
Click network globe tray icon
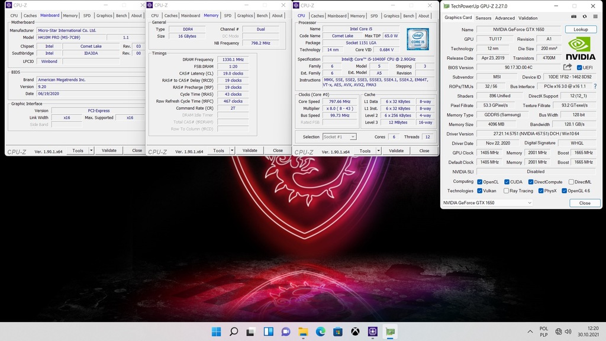click(x=559, y=332)
